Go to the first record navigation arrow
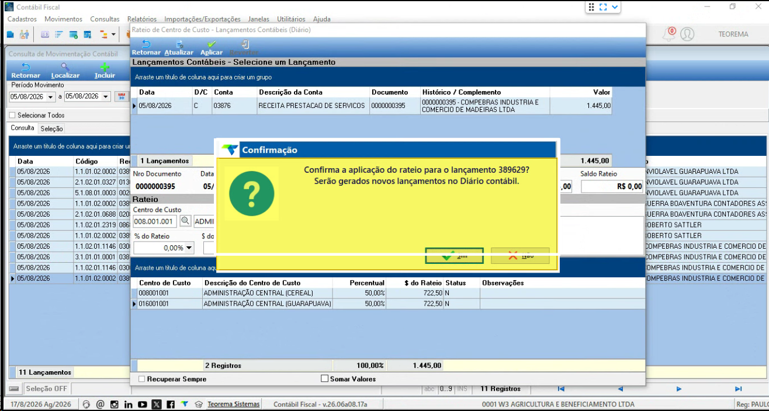Image resolution: width=769 pixels, height=411 pixels. (561, 389)
